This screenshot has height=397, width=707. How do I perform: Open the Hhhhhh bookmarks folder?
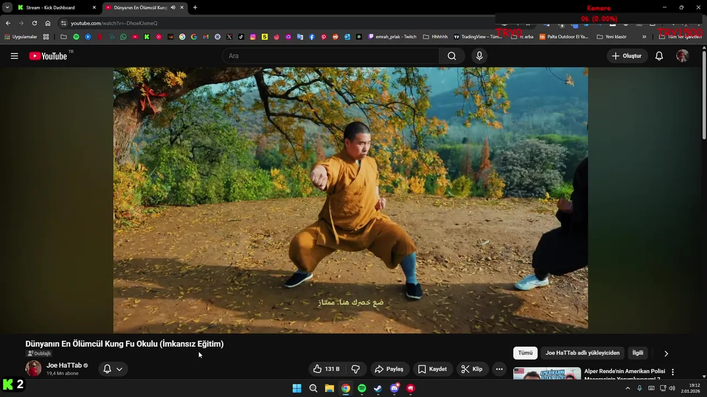435,37
